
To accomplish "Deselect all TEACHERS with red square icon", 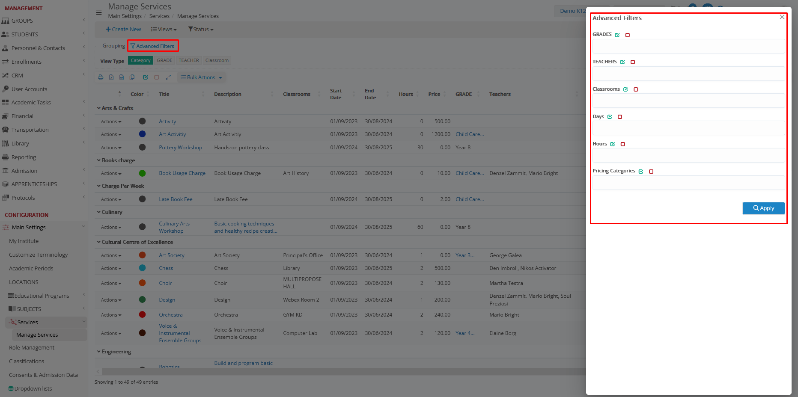I will click(633, 62).
